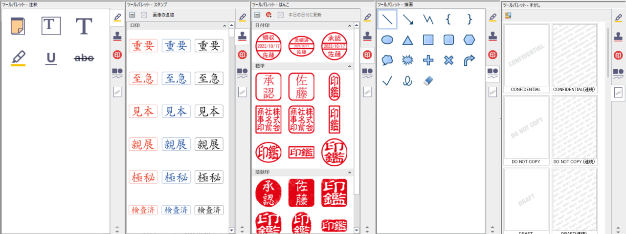Select the hexagon shape tool

(469, 40)
